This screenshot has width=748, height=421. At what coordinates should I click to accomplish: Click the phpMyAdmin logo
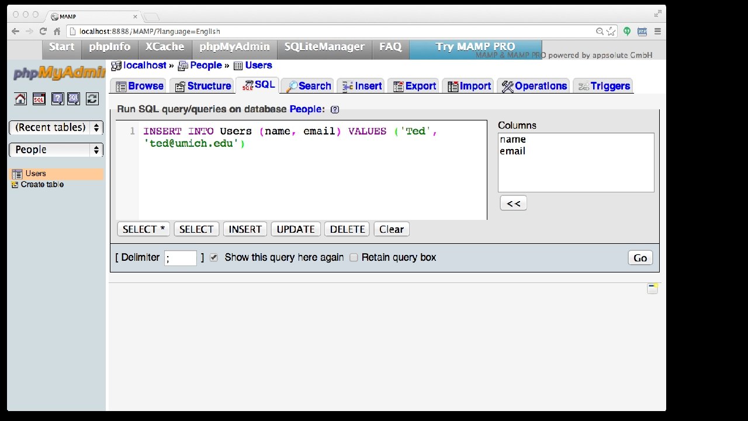[59, 73]
